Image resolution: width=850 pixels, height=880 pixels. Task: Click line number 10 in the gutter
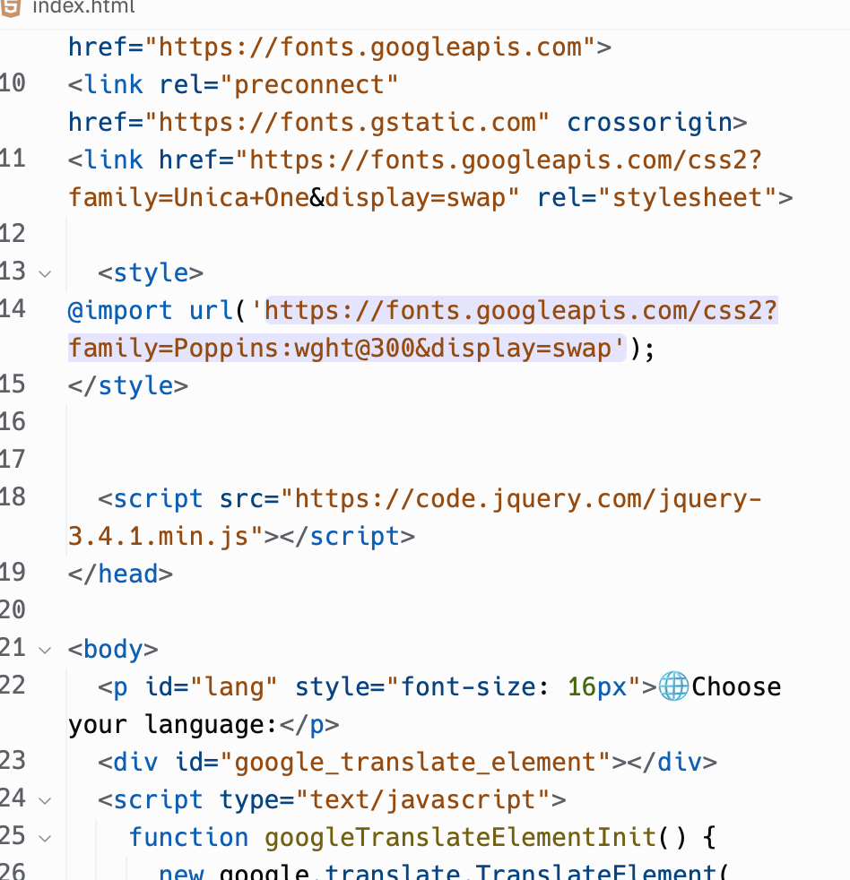click(13, 83)
